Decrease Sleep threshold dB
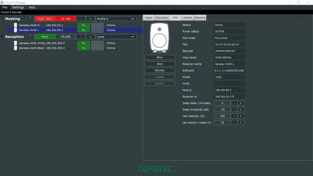This screenshot has width=313, height=176. [x=234, y=110]
